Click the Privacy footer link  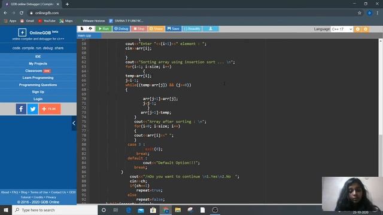pyautogui.click(x=51, y=197)
